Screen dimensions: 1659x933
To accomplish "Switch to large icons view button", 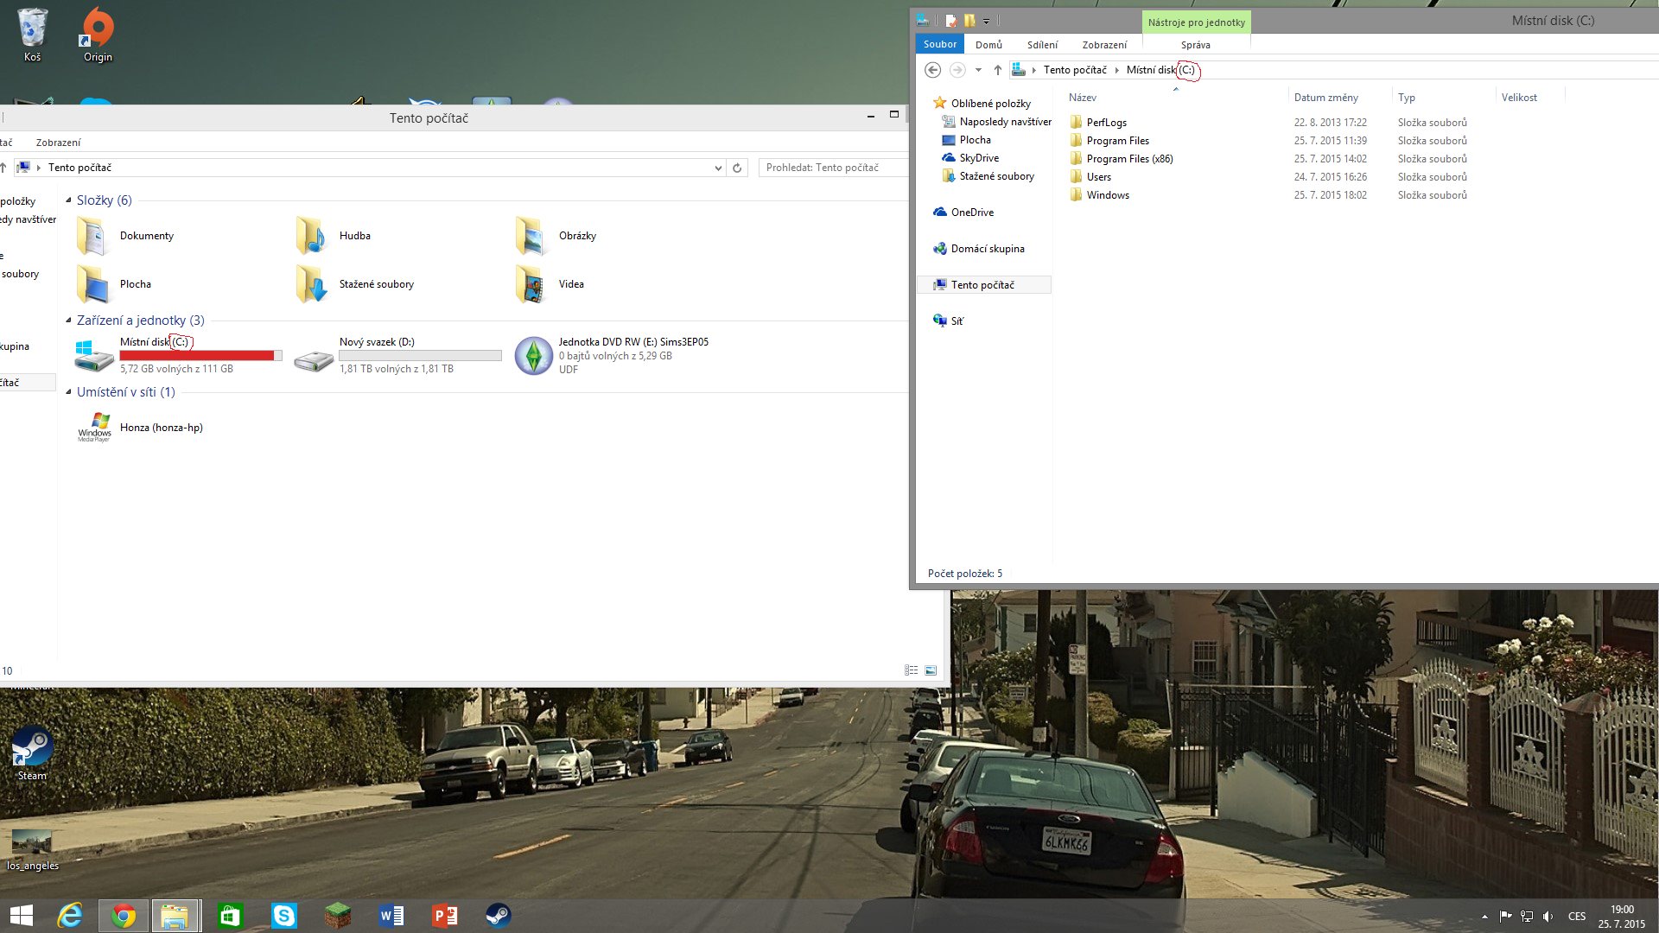I will 931,670.
